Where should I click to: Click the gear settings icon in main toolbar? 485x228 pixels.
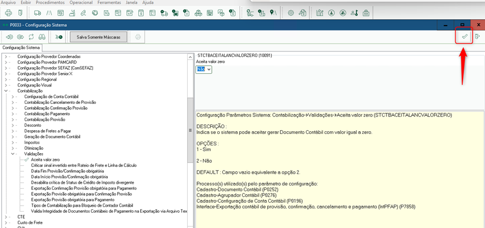(291, 13)
